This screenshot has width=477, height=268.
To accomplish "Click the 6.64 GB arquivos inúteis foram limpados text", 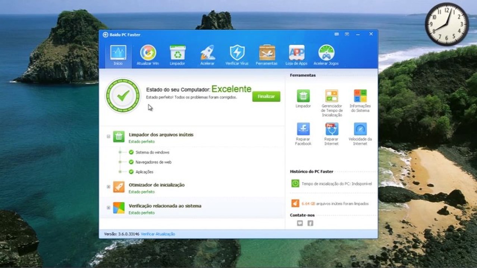I will click(335, 204).
